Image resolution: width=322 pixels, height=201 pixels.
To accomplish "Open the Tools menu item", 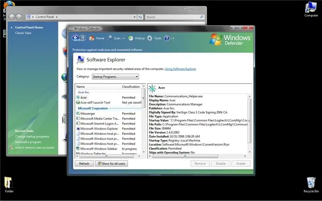I will click(x=158, y=38).
